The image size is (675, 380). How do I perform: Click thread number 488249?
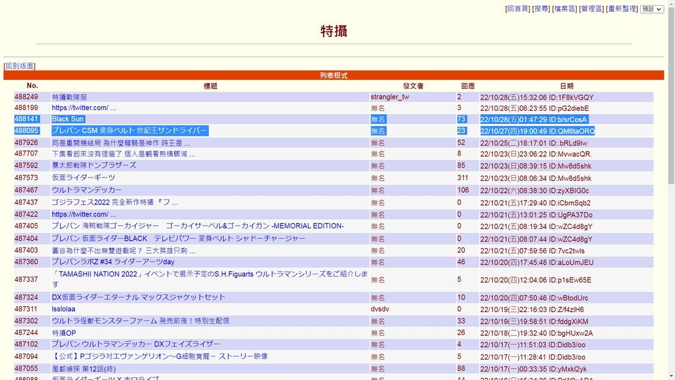tap(26, 97)
